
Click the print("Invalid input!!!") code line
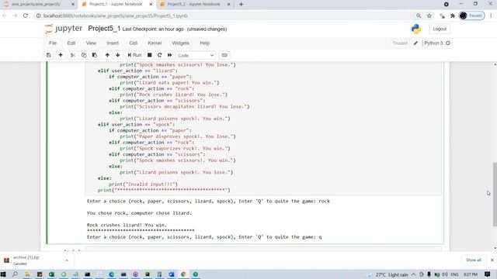coord(143,184)
